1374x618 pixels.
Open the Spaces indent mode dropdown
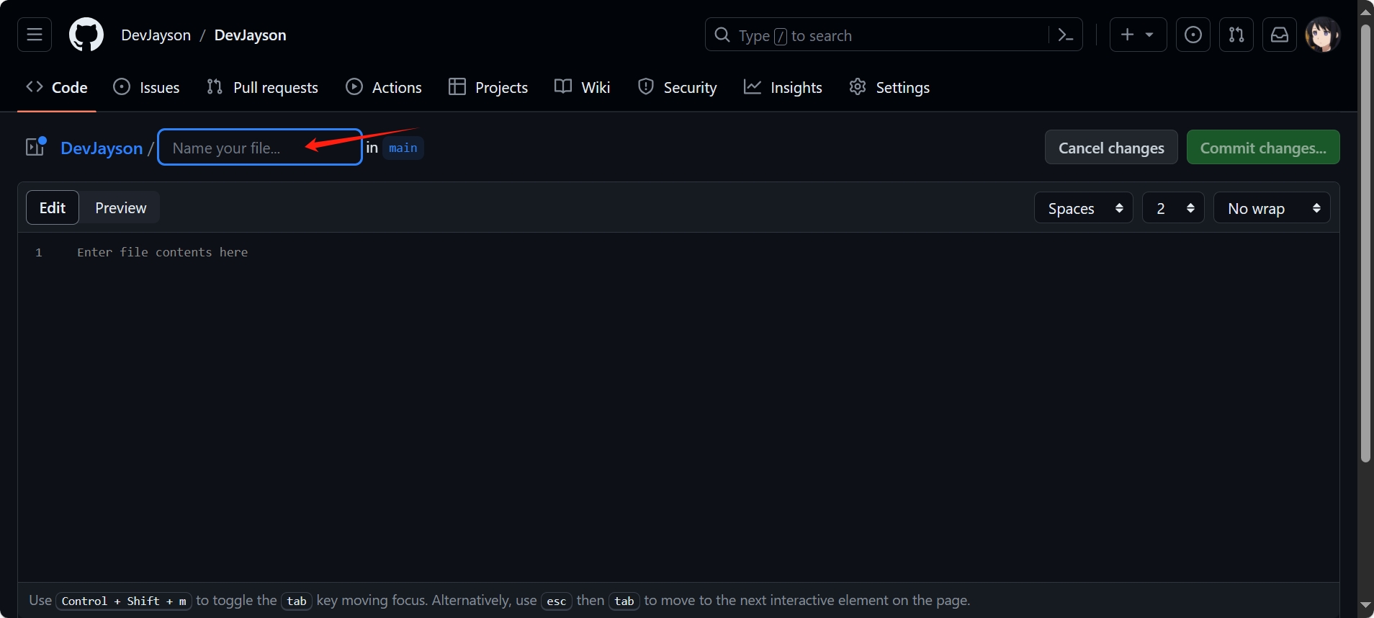(1084, 207)
